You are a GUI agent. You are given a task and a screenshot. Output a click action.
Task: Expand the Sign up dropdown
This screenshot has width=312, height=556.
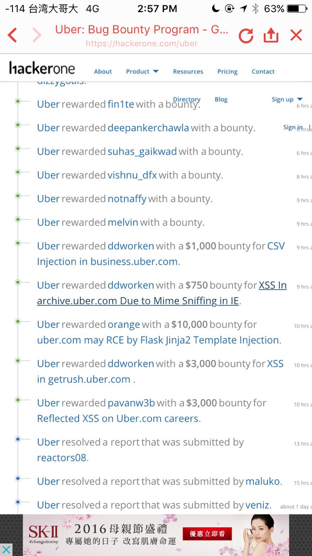pos(287,99)
